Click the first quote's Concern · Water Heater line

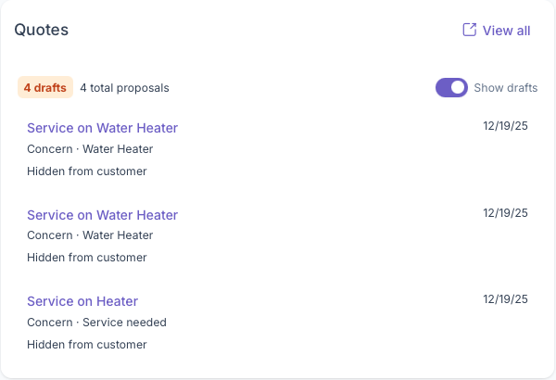pyautogui.click(x=90, y=149)
